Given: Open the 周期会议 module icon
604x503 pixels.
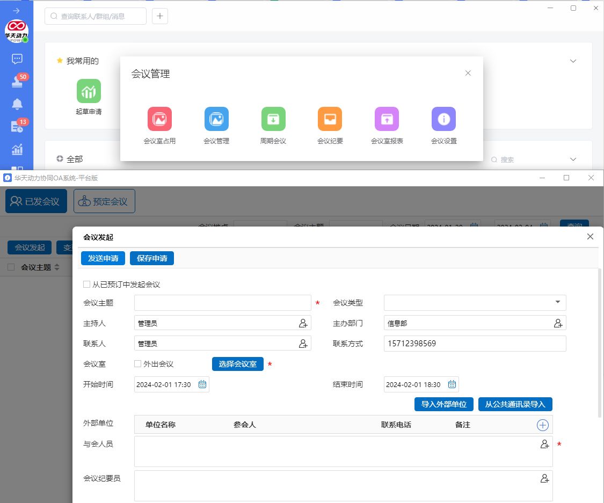Looking at the screenshot, I should pyautogui.click(x=273, y=119).
